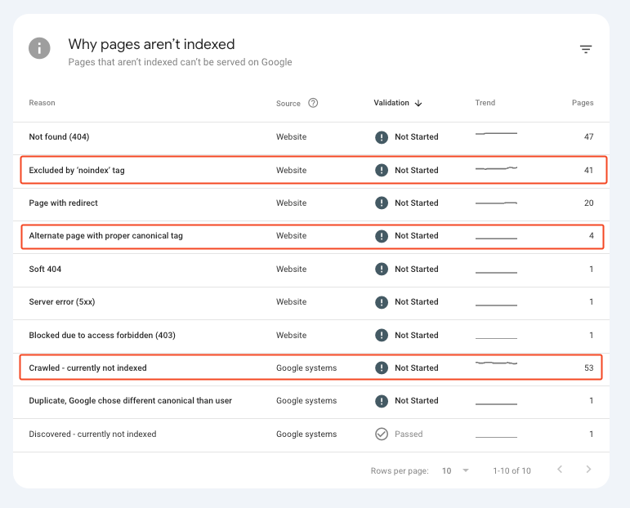Open the Excluded by 'noindex' tag row
Image resolution: width=630 pixels, height=508 pixels.
77,170
